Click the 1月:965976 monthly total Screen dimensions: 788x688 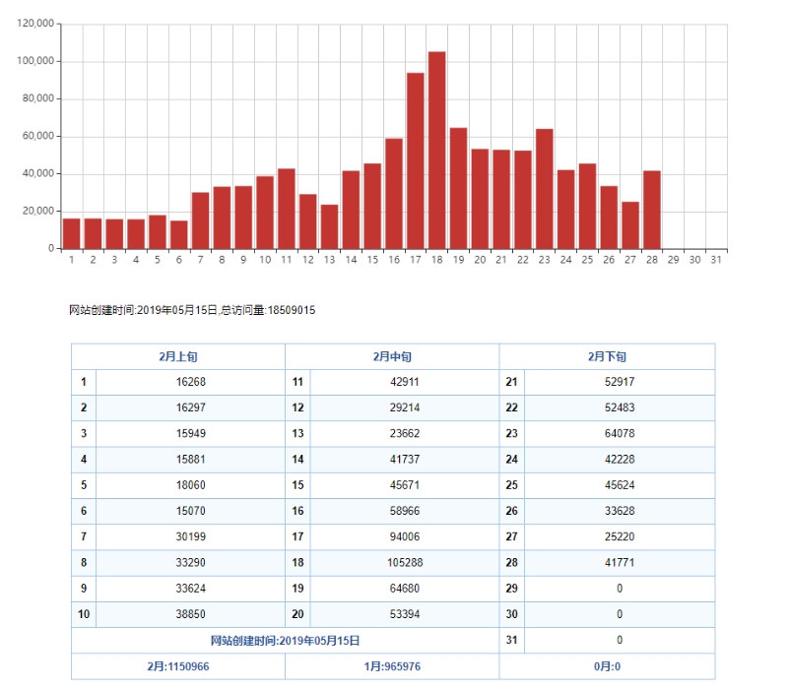click(x=392, y=666)
